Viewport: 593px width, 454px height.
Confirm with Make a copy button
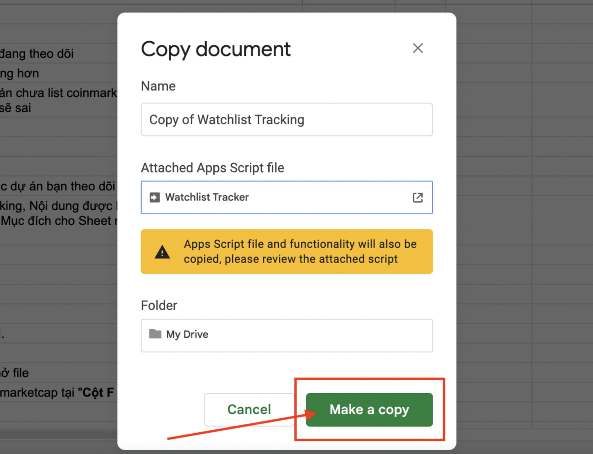369,410
